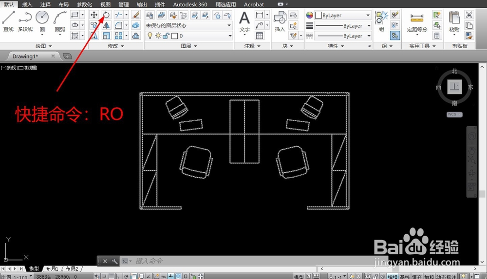Click the new drawing tab button

point(67,56)
